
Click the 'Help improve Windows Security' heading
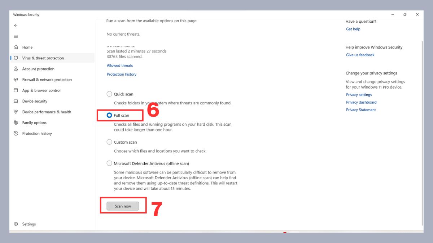(x=374, y=47)
